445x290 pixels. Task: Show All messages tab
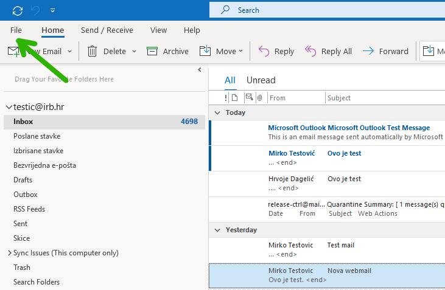pyautogui.click(x=230, y=80)
